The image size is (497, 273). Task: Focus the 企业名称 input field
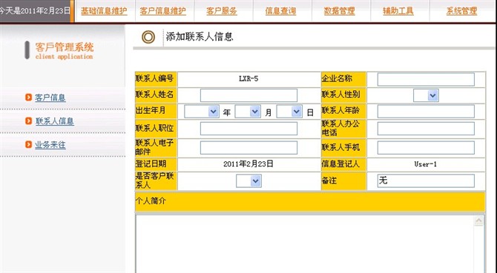pyautogui.click(x=426, y=79)
